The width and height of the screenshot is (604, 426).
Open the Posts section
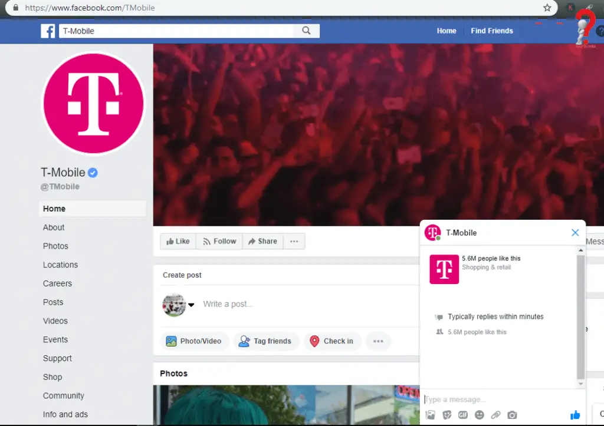click(x=53, y=302)
